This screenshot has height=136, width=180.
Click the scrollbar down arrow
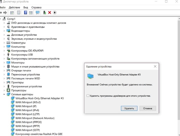tap(179, 135)
